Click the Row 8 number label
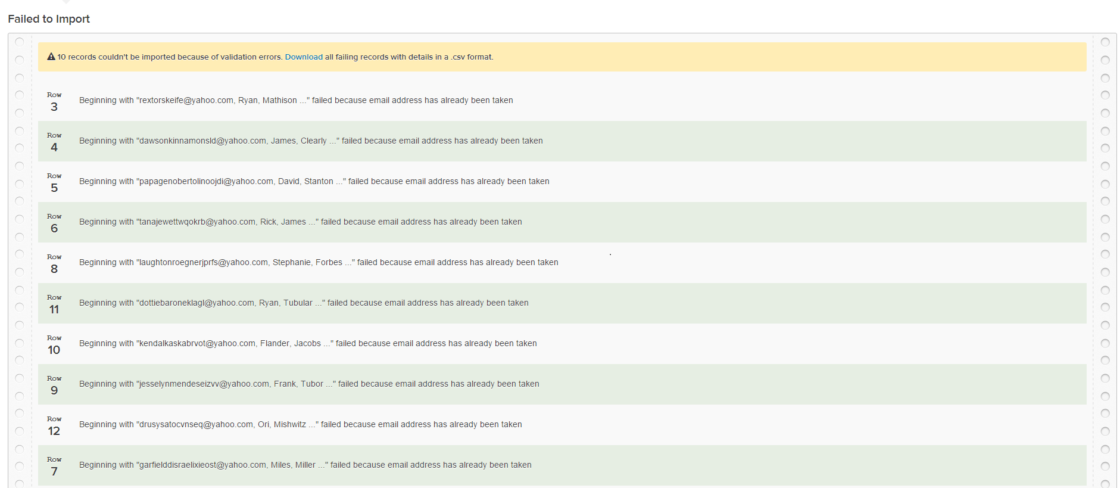The width and height of the screenshot is (1120, 488). point(54,265)
